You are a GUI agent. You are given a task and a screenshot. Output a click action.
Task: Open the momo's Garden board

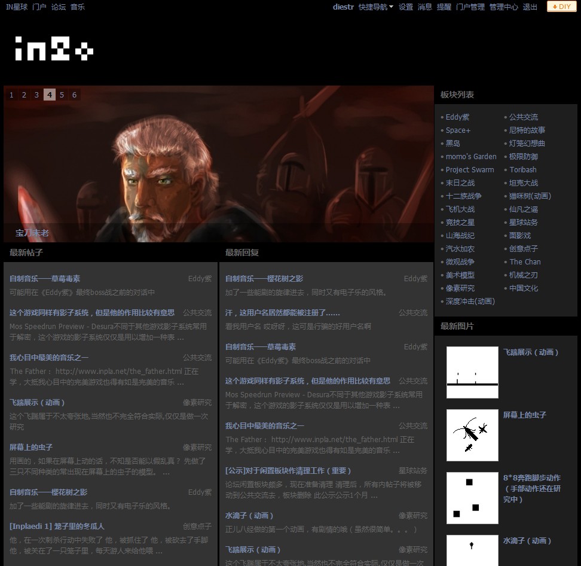pyautogui.click(x=471, y=157)
